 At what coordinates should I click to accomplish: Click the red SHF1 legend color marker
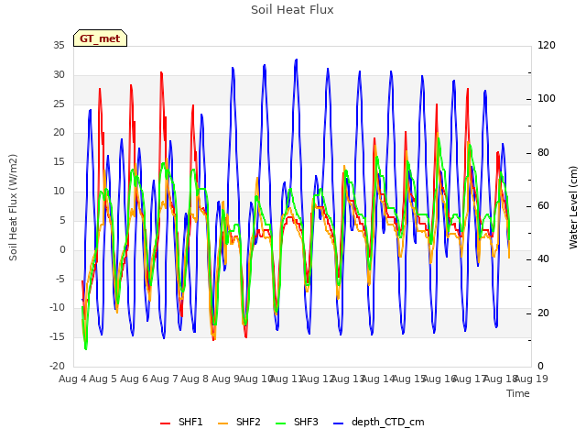click(x=165, y=423)
